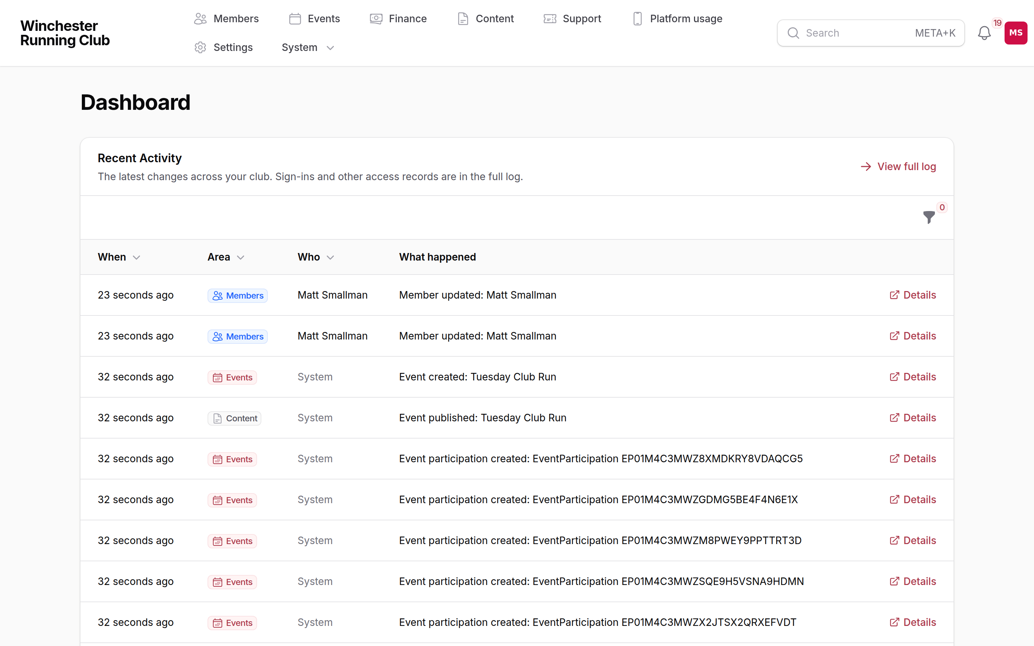Click the Support ticket icon in navbar
1034x646 pixels.
550,19
